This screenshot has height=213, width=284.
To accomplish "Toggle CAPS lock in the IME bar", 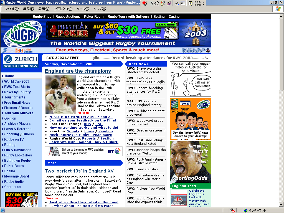I will tap(198, 2).
